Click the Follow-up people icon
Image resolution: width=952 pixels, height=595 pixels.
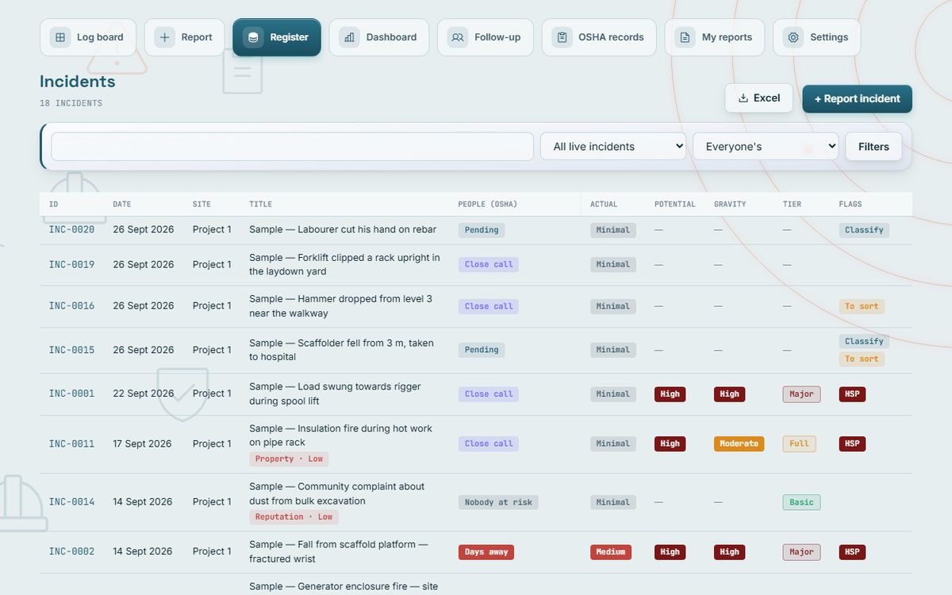pyautogui.click(x=458, y=37)
